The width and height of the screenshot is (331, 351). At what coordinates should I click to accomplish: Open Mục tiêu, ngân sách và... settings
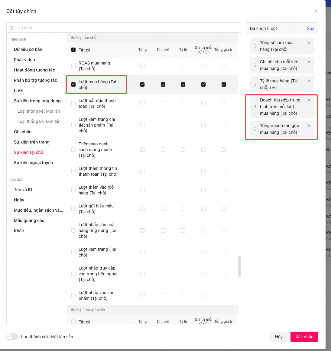click(38, 210)
